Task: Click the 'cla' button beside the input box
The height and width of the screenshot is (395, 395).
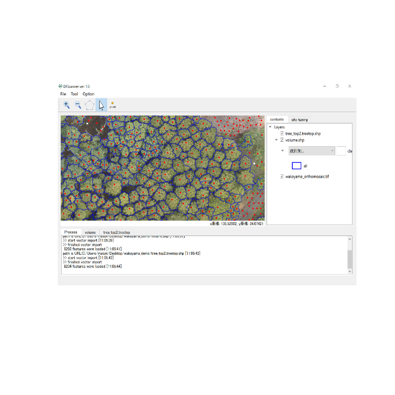Action: (350, 151)
